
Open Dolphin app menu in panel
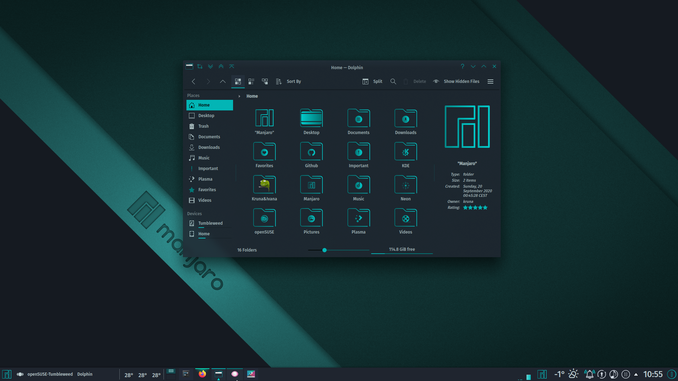[x=85, y=374]
